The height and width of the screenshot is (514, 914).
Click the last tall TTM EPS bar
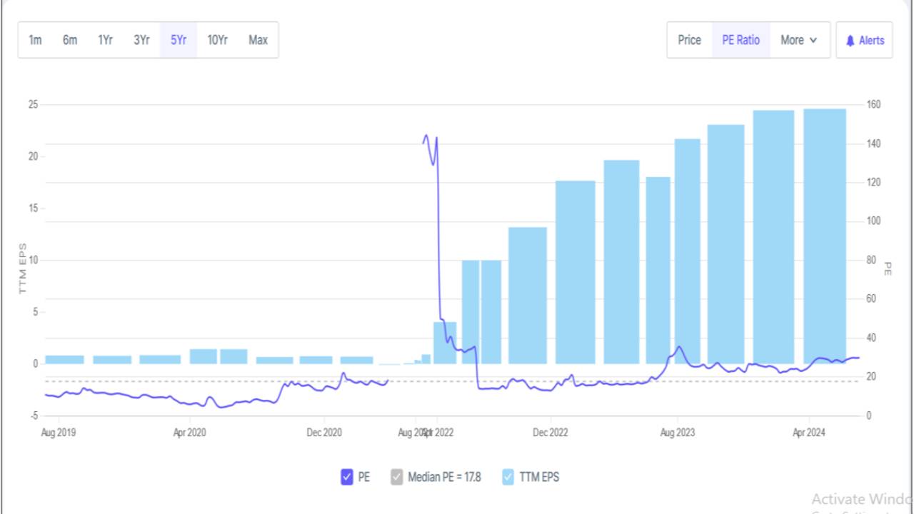click(x=825, y=236)
